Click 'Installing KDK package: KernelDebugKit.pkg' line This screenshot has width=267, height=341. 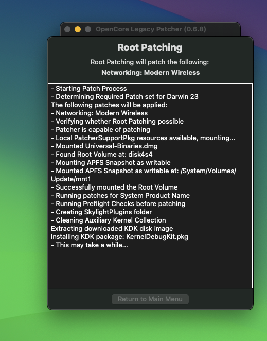click(x=119, y=237)
